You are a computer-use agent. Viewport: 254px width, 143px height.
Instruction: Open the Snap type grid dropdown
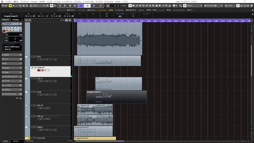point(194,6)
